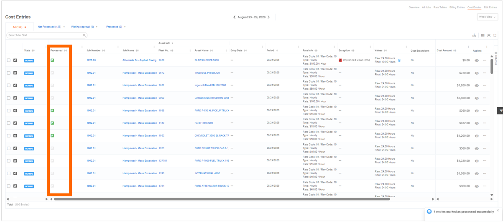Open the Billing Entries navigation tab
Viewport: 503px width, 223px height.
click(457, 8)
